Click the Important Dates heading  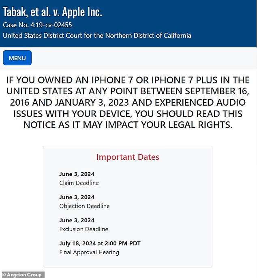[128, 157]
